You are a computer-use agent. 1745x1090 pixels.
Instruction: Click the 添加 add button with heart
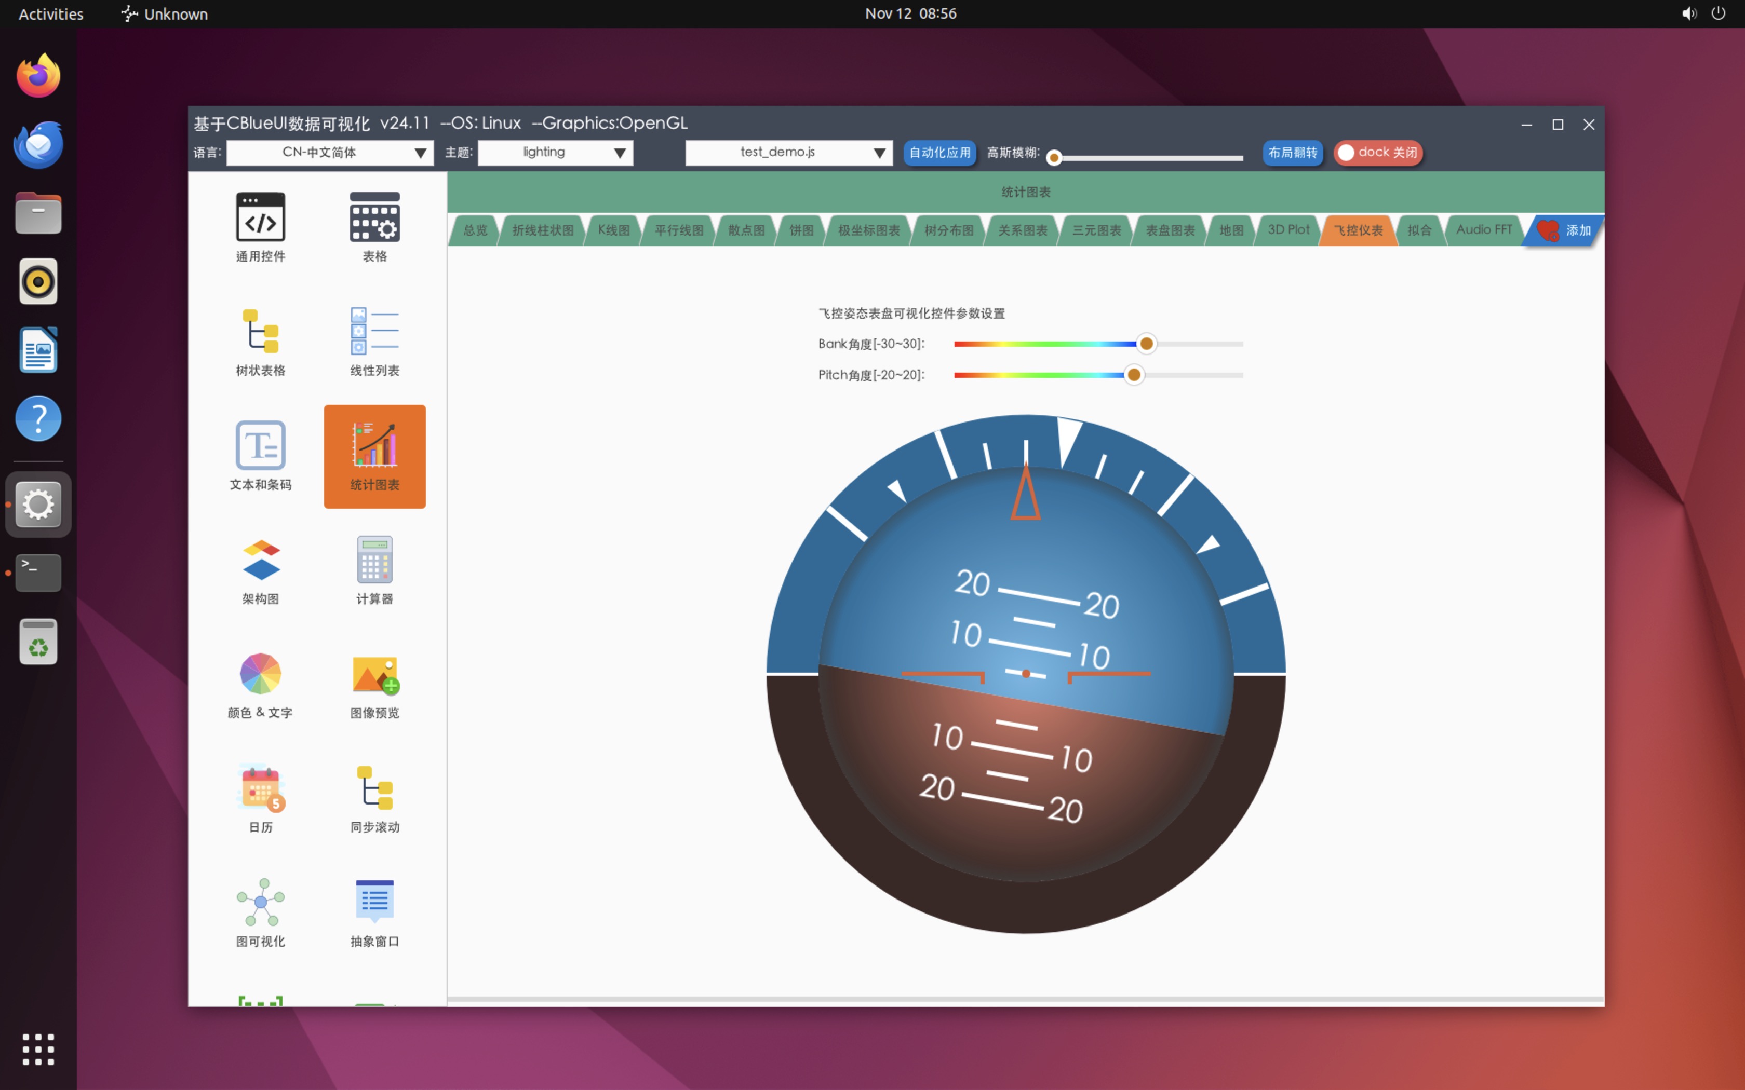[1563, 230]
